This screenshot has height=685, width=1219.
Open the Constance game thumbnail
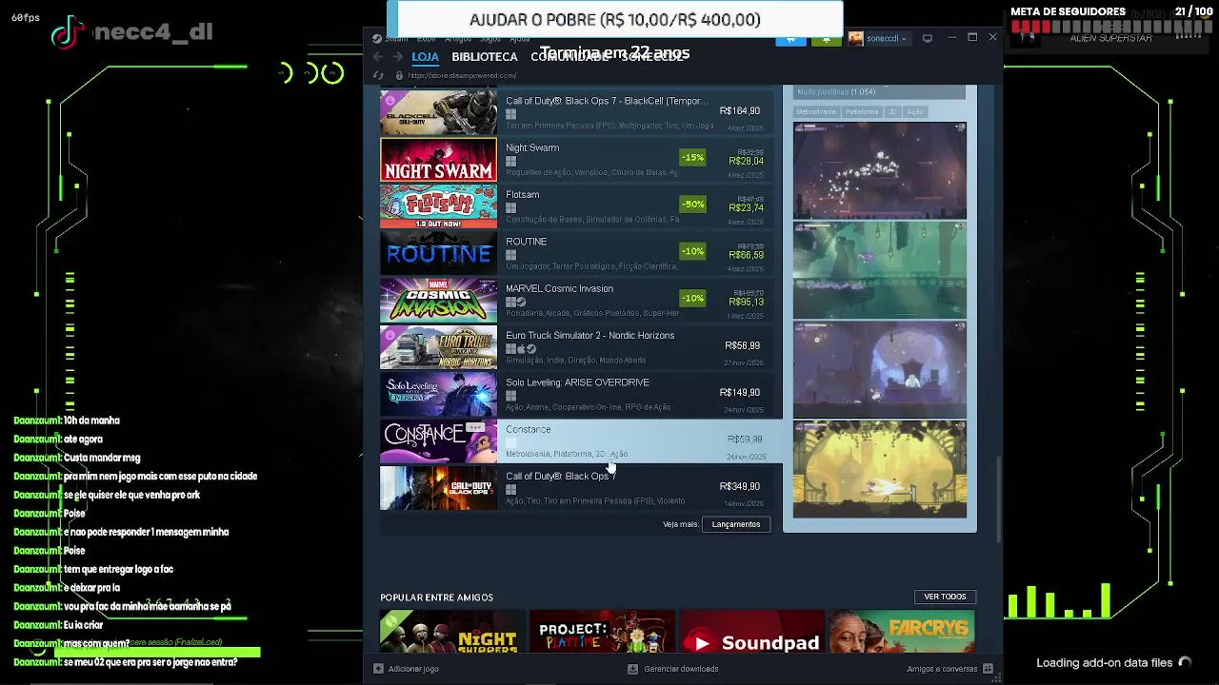[438, 440]
